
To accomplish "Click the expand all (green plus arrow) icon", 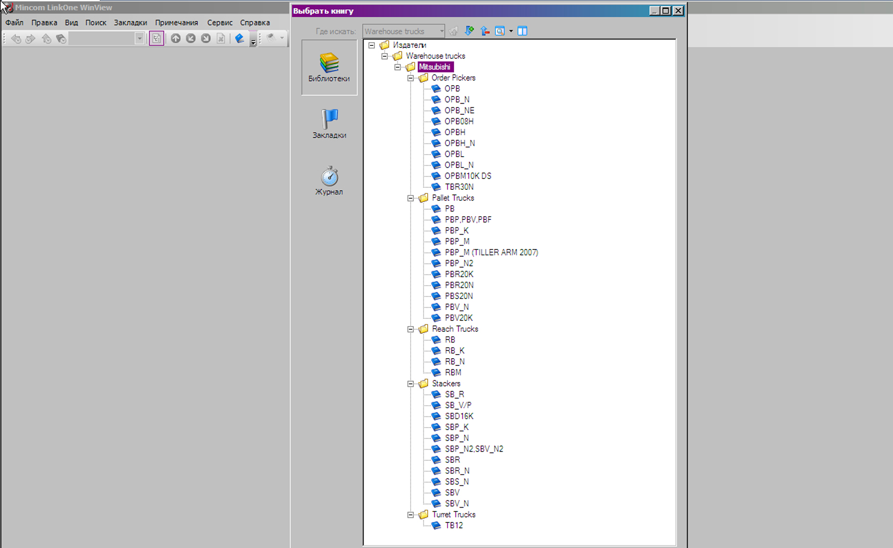I will (x=469, y=31).
